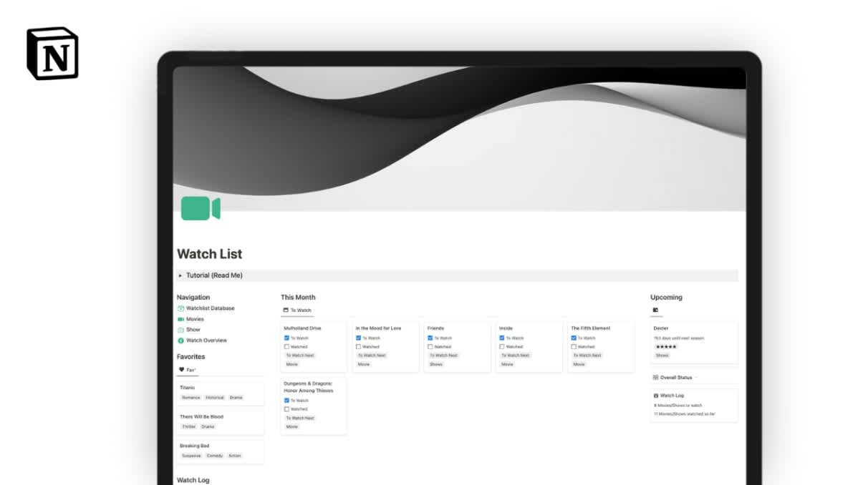Click the green video camera page icon
The image size is (863, 485).
pyautogui.click(x=201, y=208)
